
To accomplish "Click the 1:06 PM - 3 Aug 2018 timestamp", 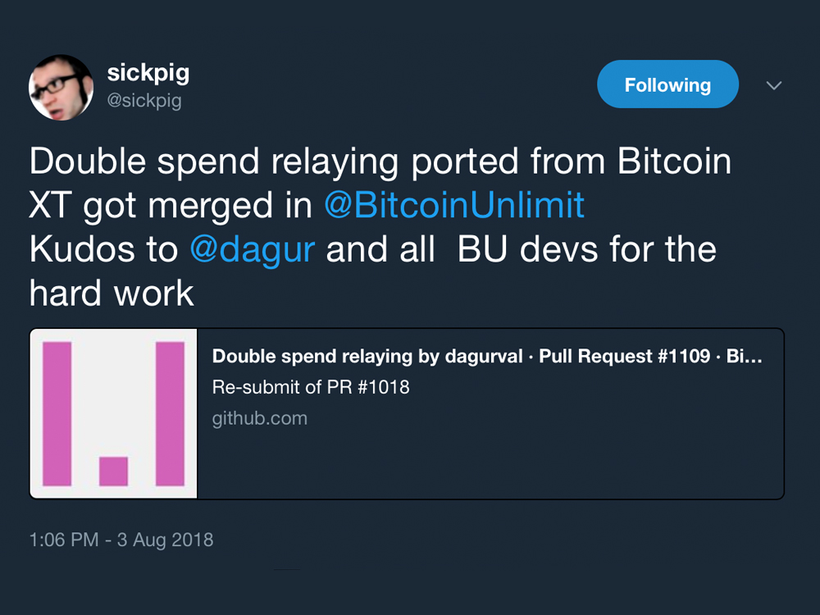I will coord(121,540).
